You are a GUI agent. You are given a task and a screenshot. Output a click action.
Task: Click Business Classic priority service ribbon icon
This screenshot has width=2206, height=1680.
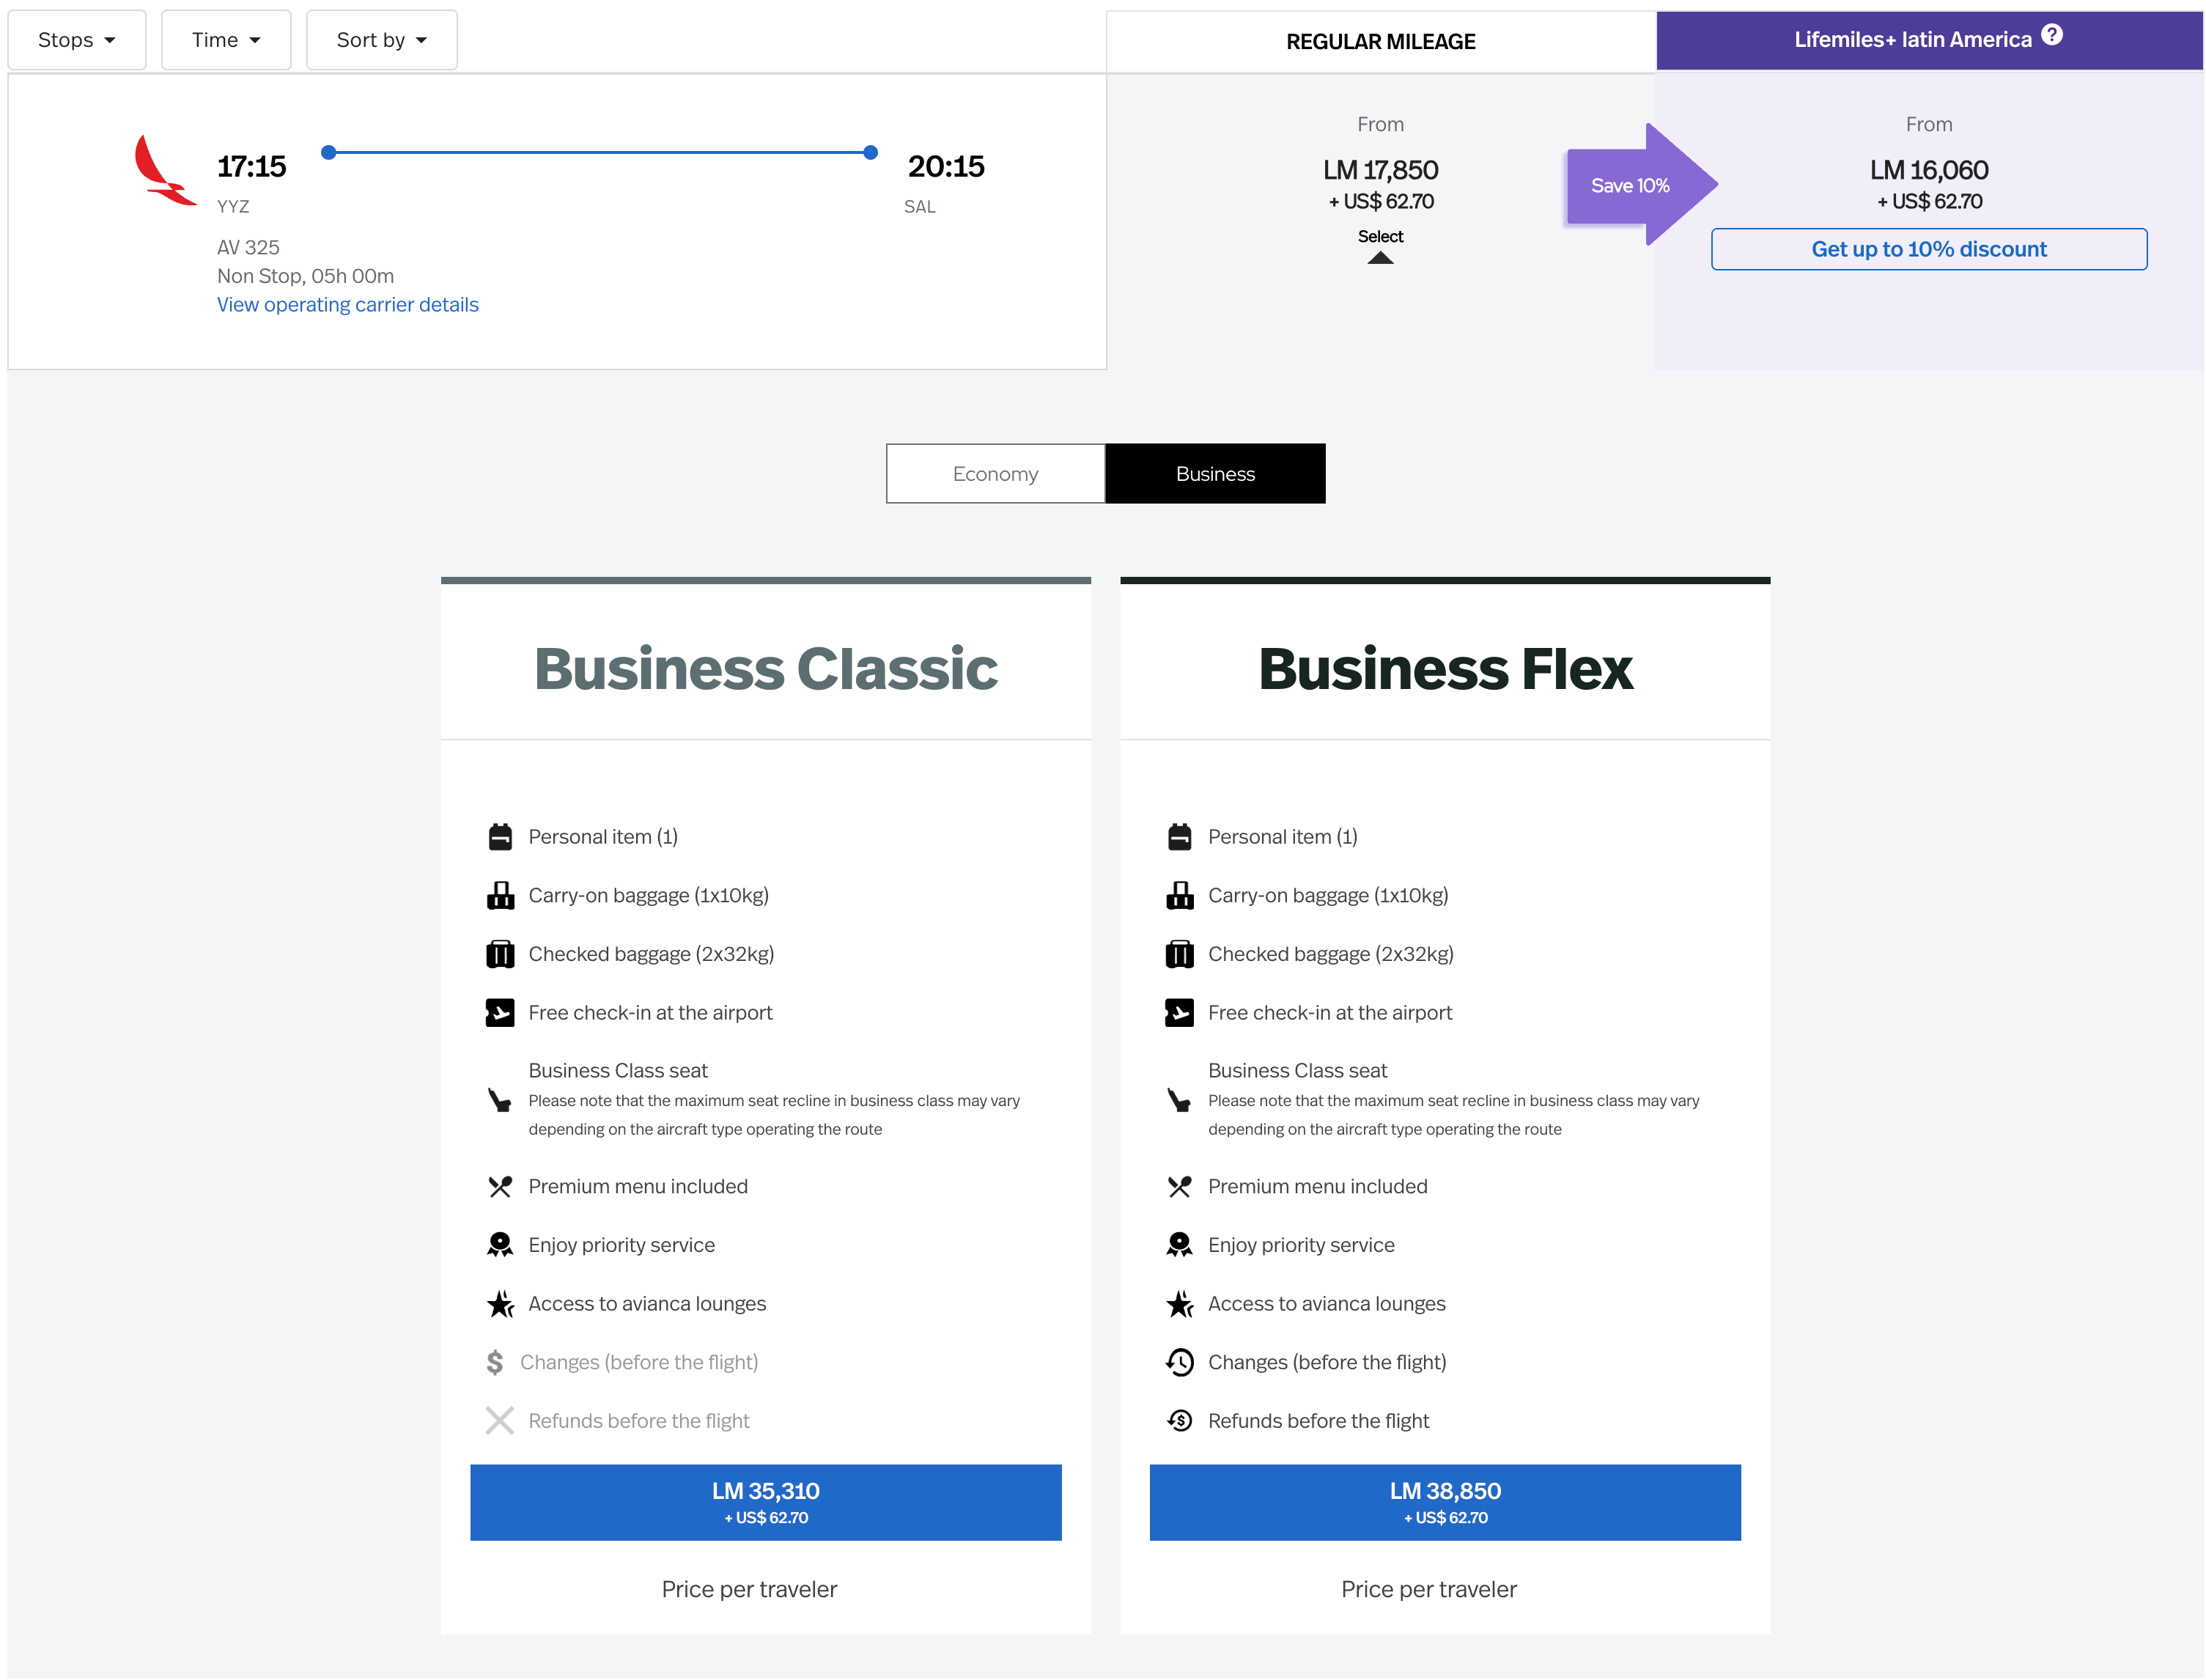[x=500, y=1245]
